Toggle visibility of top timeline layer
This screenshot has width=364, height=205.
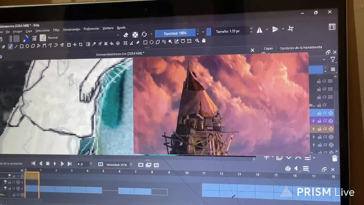[9, 175]
